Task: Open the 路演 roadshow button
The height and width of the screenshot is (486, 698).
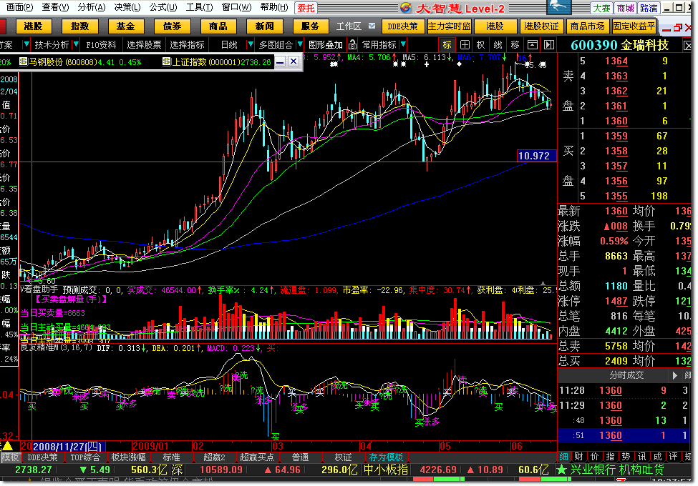Action: (649, 8)
